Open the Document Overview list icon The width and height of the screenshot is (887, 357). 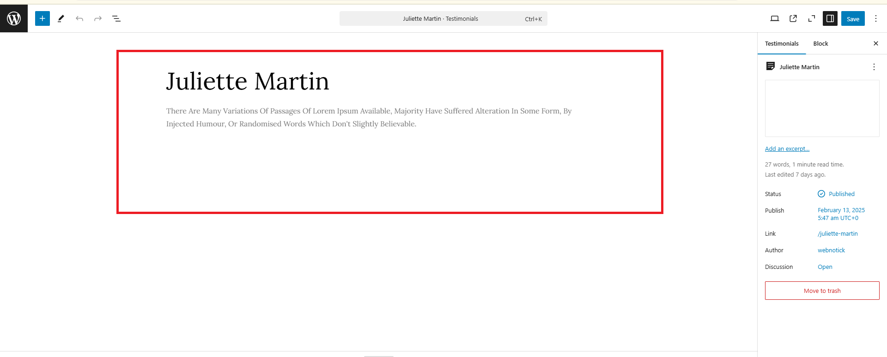[116, 18]
